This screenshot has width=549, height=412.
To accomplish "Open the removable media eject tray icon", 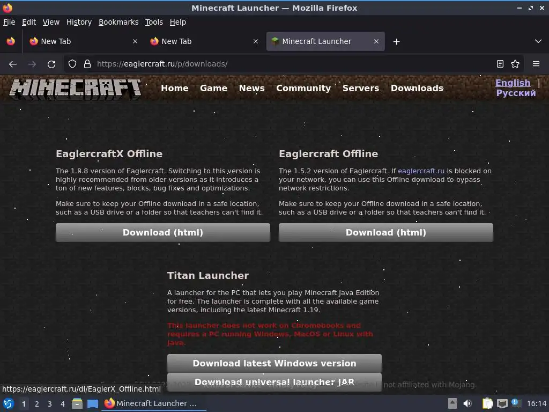I will coord(452,403).
